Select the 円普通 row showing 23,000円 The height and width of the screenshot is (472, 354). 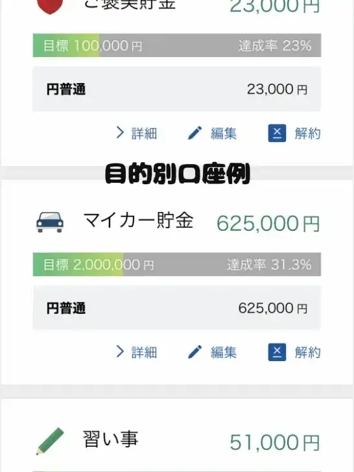pos(177,89)
